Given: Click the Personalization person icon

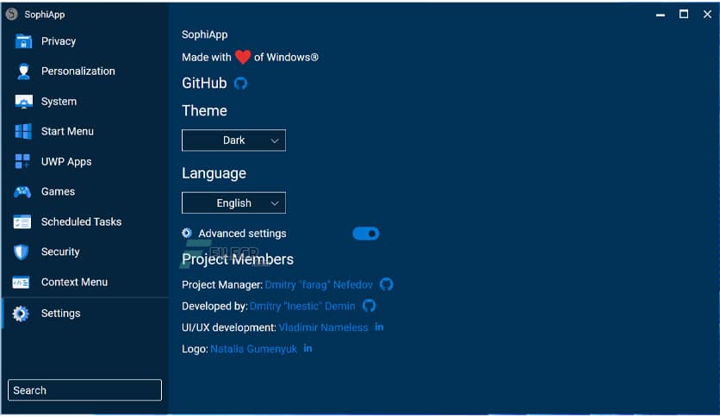Looking at the screenshot, I should (23, 72).
